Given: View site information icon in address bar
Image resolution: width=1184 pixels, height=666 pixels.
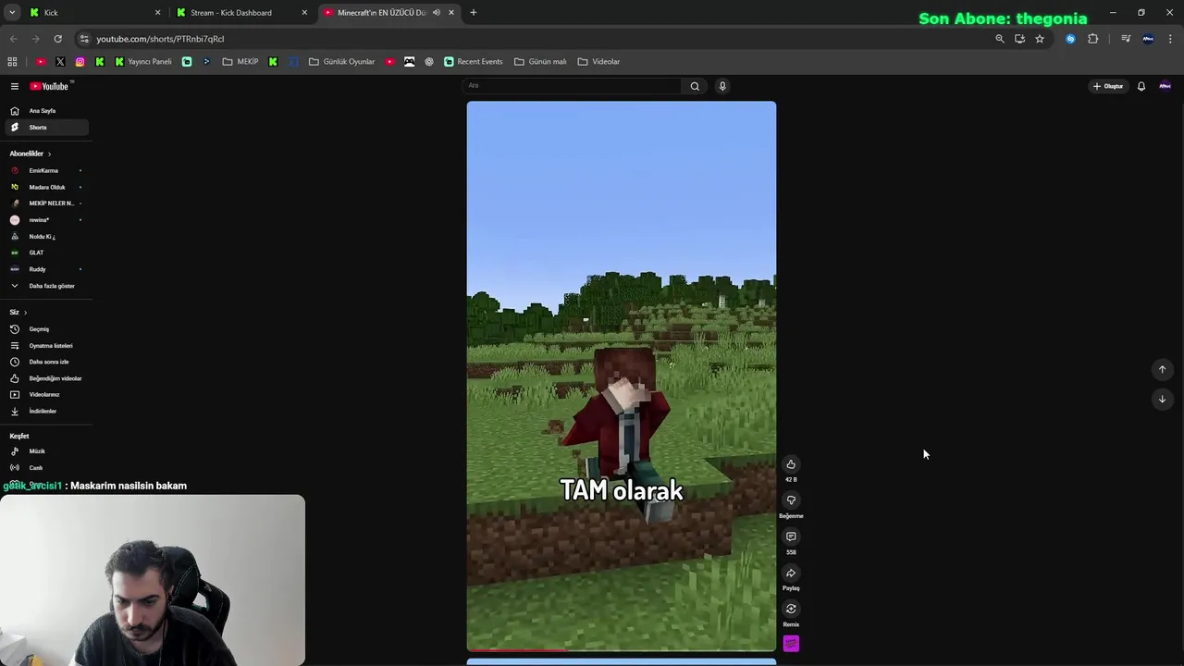Looking at the screenshot, I should point(84,39).
